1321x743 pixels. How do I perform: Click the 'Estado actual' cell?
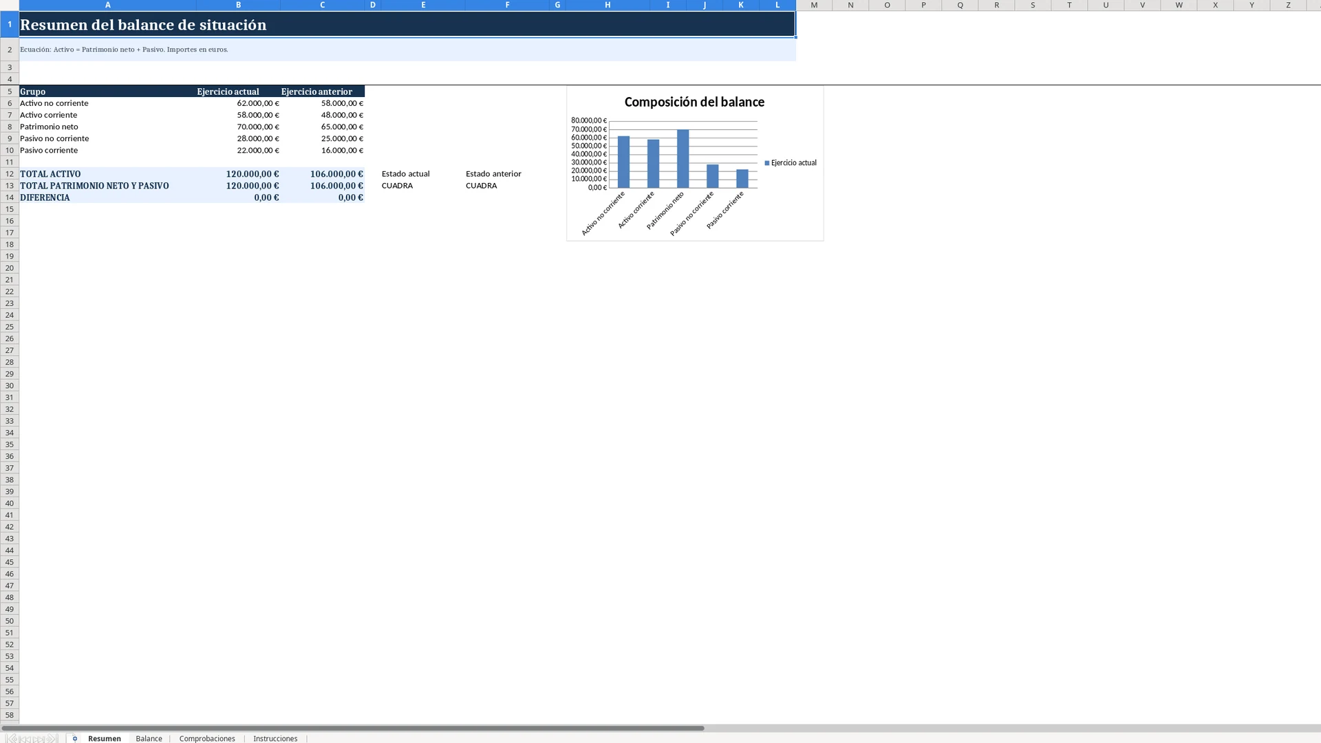pyautogui.click(x=423, y=174)
